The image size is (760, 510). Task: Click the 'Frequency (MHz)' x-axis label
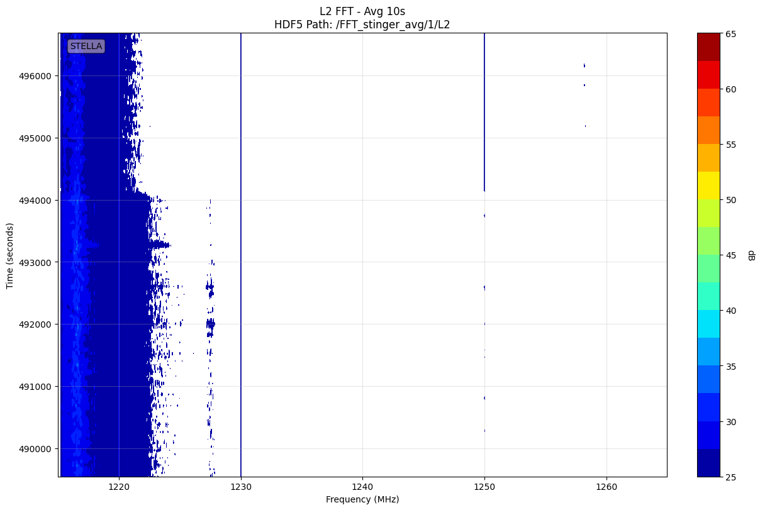[x=362, y=499]
